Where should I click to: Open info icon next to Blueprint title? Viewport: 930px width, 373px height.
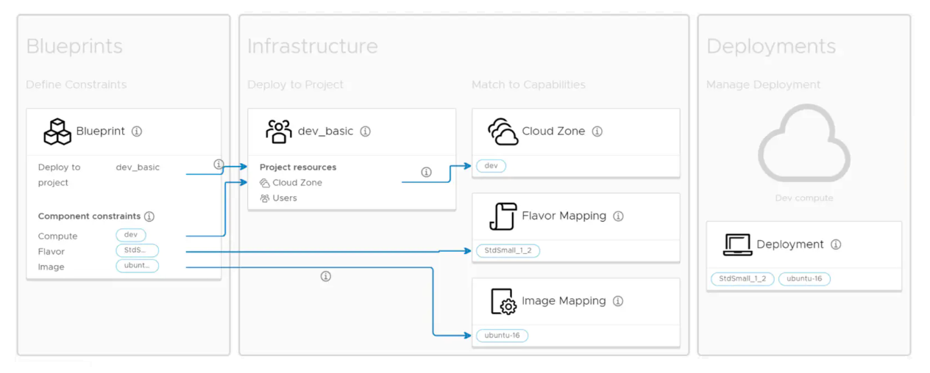tap(137, 131)
